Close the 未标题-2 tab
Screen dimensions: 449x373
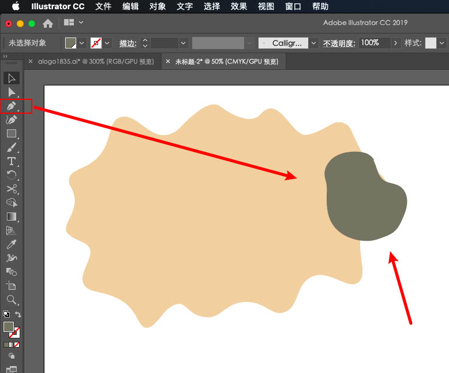pos(168,61)
